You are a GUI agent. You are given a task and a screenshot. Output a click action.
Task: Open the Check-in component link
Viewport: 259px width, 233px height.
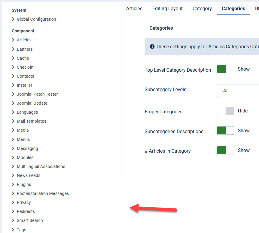click(25, 67)
